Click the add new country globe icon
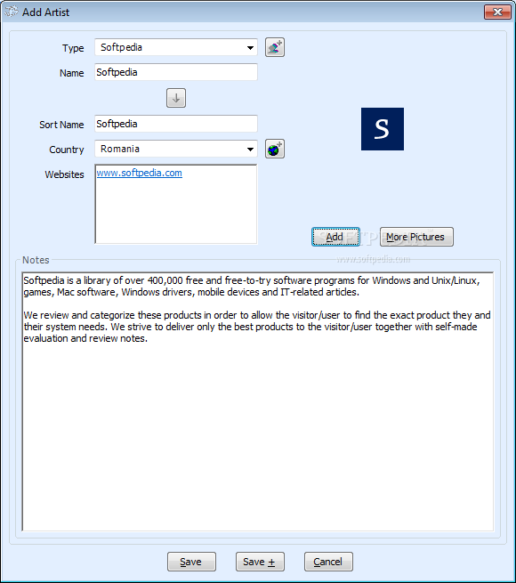The image size is (516, 583). coord(275,149)
